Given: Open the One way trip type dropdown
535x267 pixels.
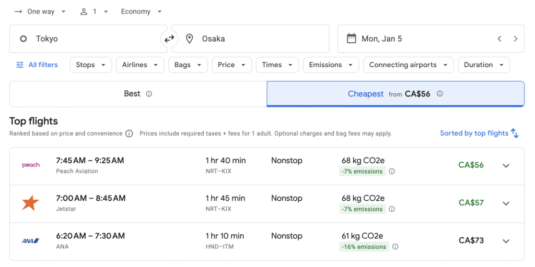Looking at the screenshot, I should tap(41, 11).
